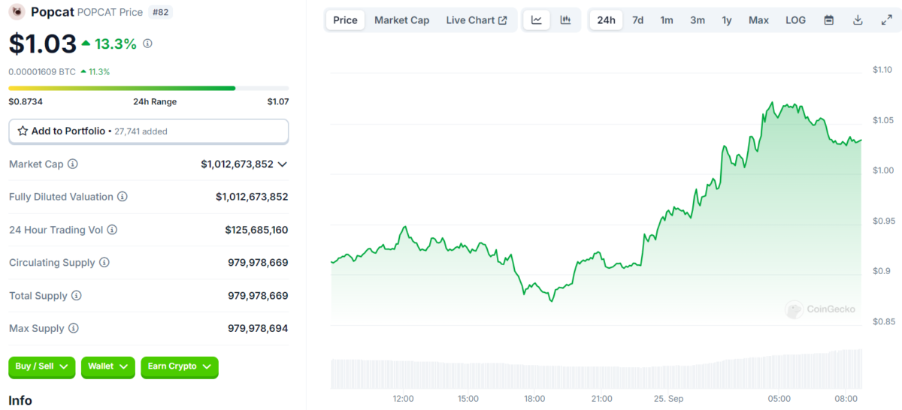Viewport: 902px width, 410px height.
Task: Expand the Market Cap value chevron
Action: 283,164
